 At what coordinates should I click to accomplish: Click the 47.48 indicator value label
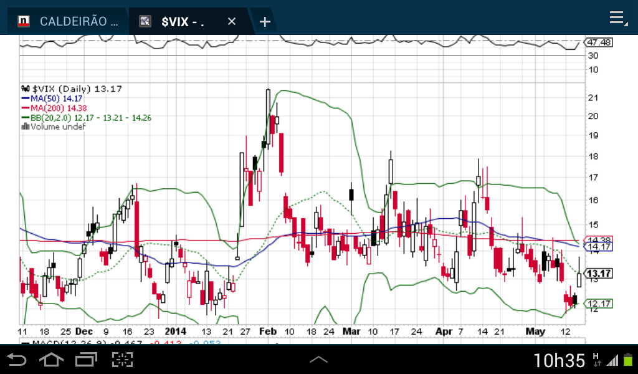pyautogui.click(x=599, y=42)
